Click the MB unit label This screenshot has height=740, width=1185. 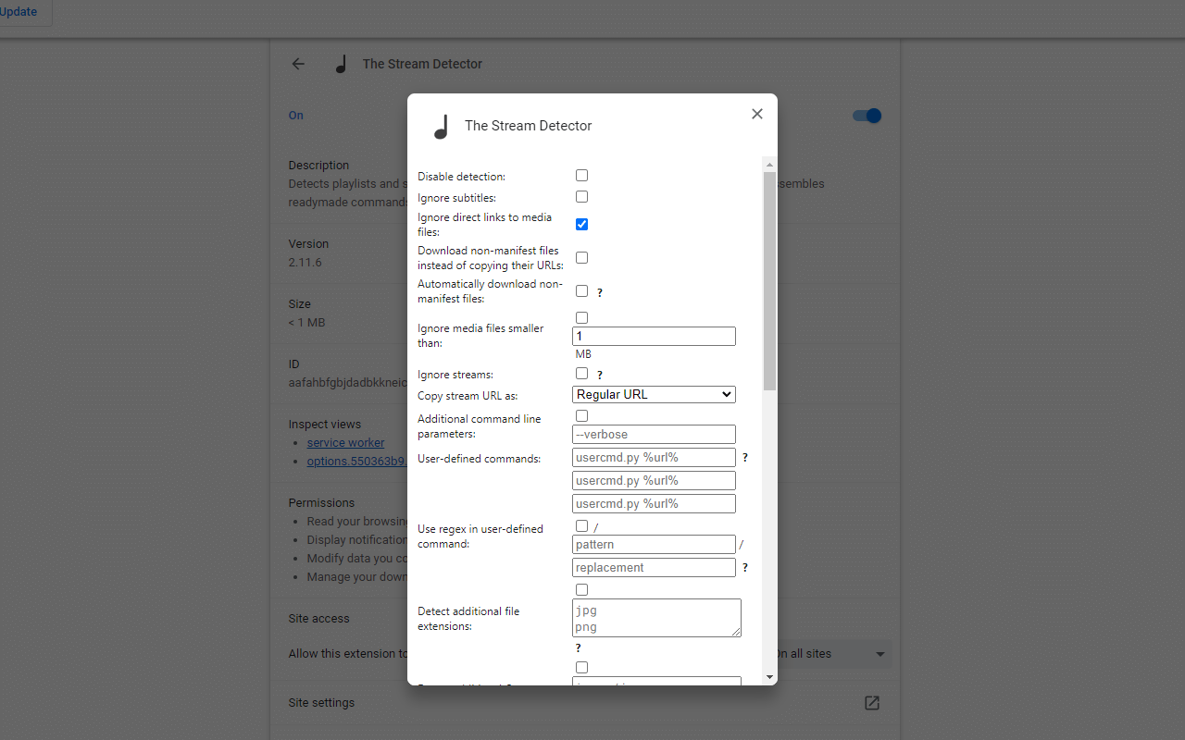583,354
